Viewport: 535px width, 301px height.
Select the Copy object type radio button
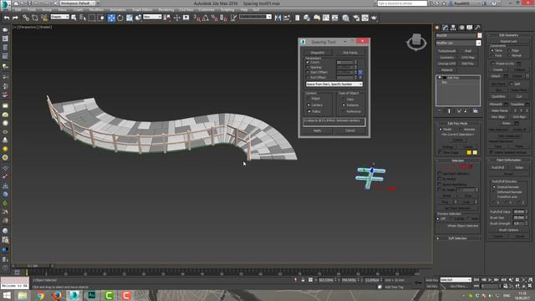coord(344,99)
